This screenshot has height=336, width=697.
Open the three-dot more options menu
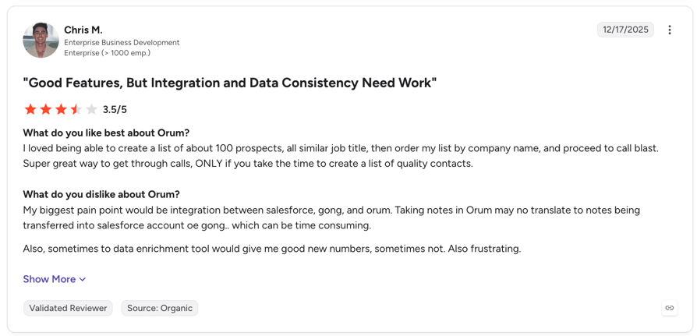coord(670,30)
